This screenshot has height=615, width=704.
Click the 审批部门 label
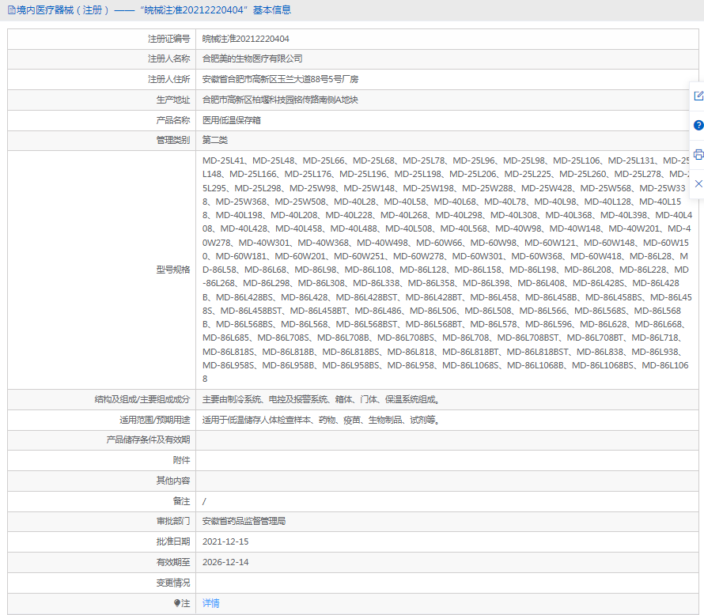[173, 521]
